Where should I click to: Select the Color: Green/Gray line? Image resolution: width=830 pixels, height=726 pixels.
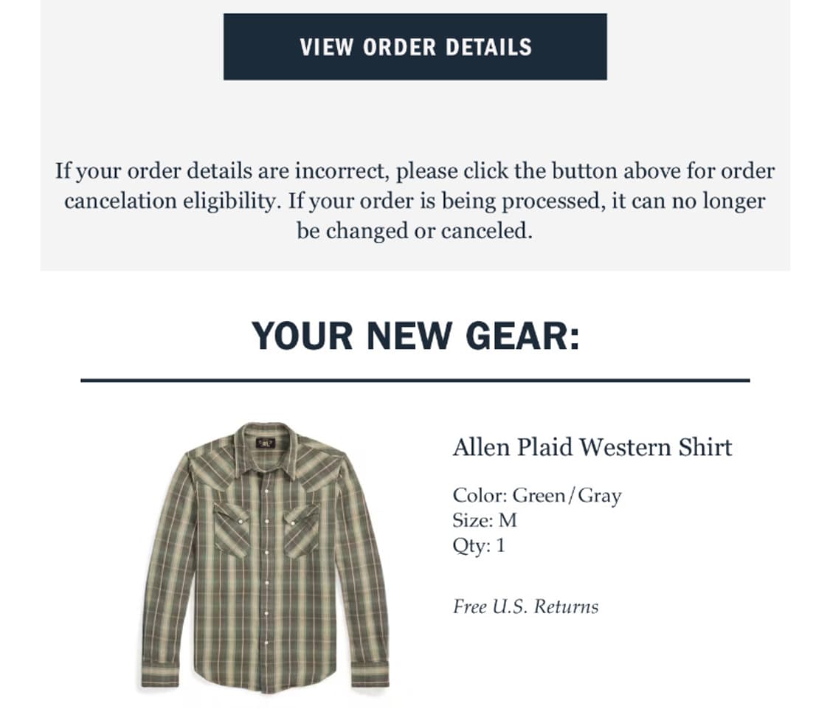tap(536, 495)
